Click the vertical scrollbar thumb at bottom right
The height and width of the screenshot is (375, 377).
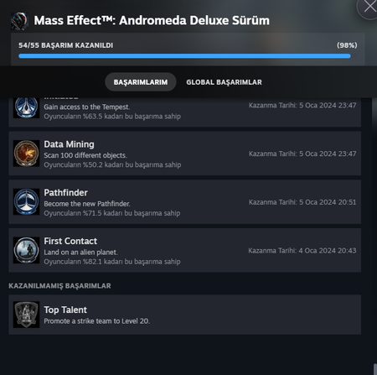click(x=375, y=369)
